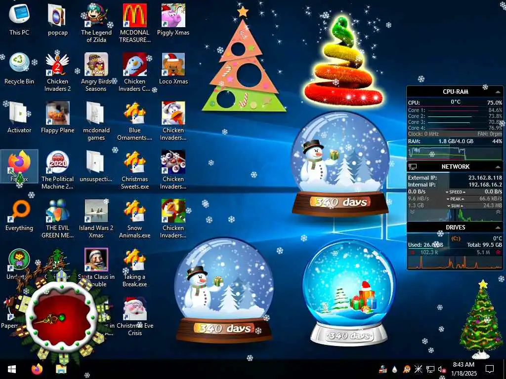Select the Blue Ornaments file icon
The width and height of the screenshot is (506, 379).
click(x=134, y=121)
